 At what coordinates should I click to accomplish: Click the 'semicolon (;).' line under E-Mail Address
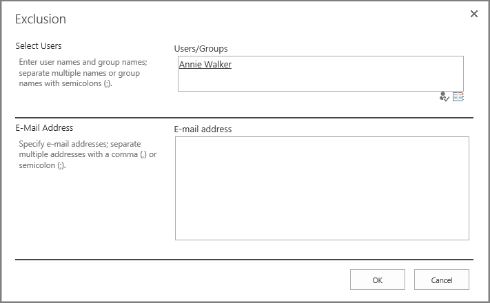point(42,165)
